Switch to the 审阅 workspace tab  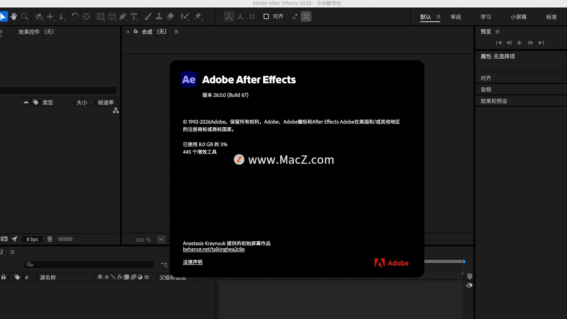pos(456,17)
